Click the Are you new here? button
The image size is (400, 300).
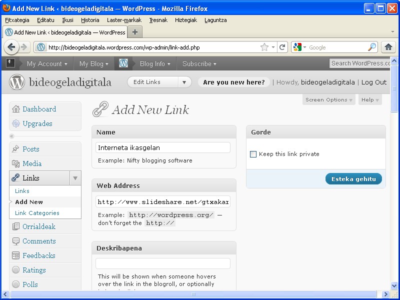pos(234,82)
